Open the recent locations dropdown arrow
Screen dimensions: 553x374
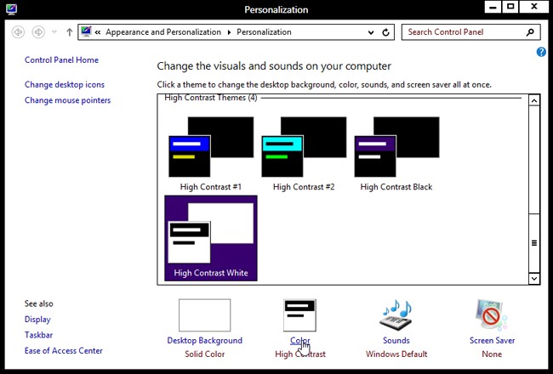click(x=54, y=32)
